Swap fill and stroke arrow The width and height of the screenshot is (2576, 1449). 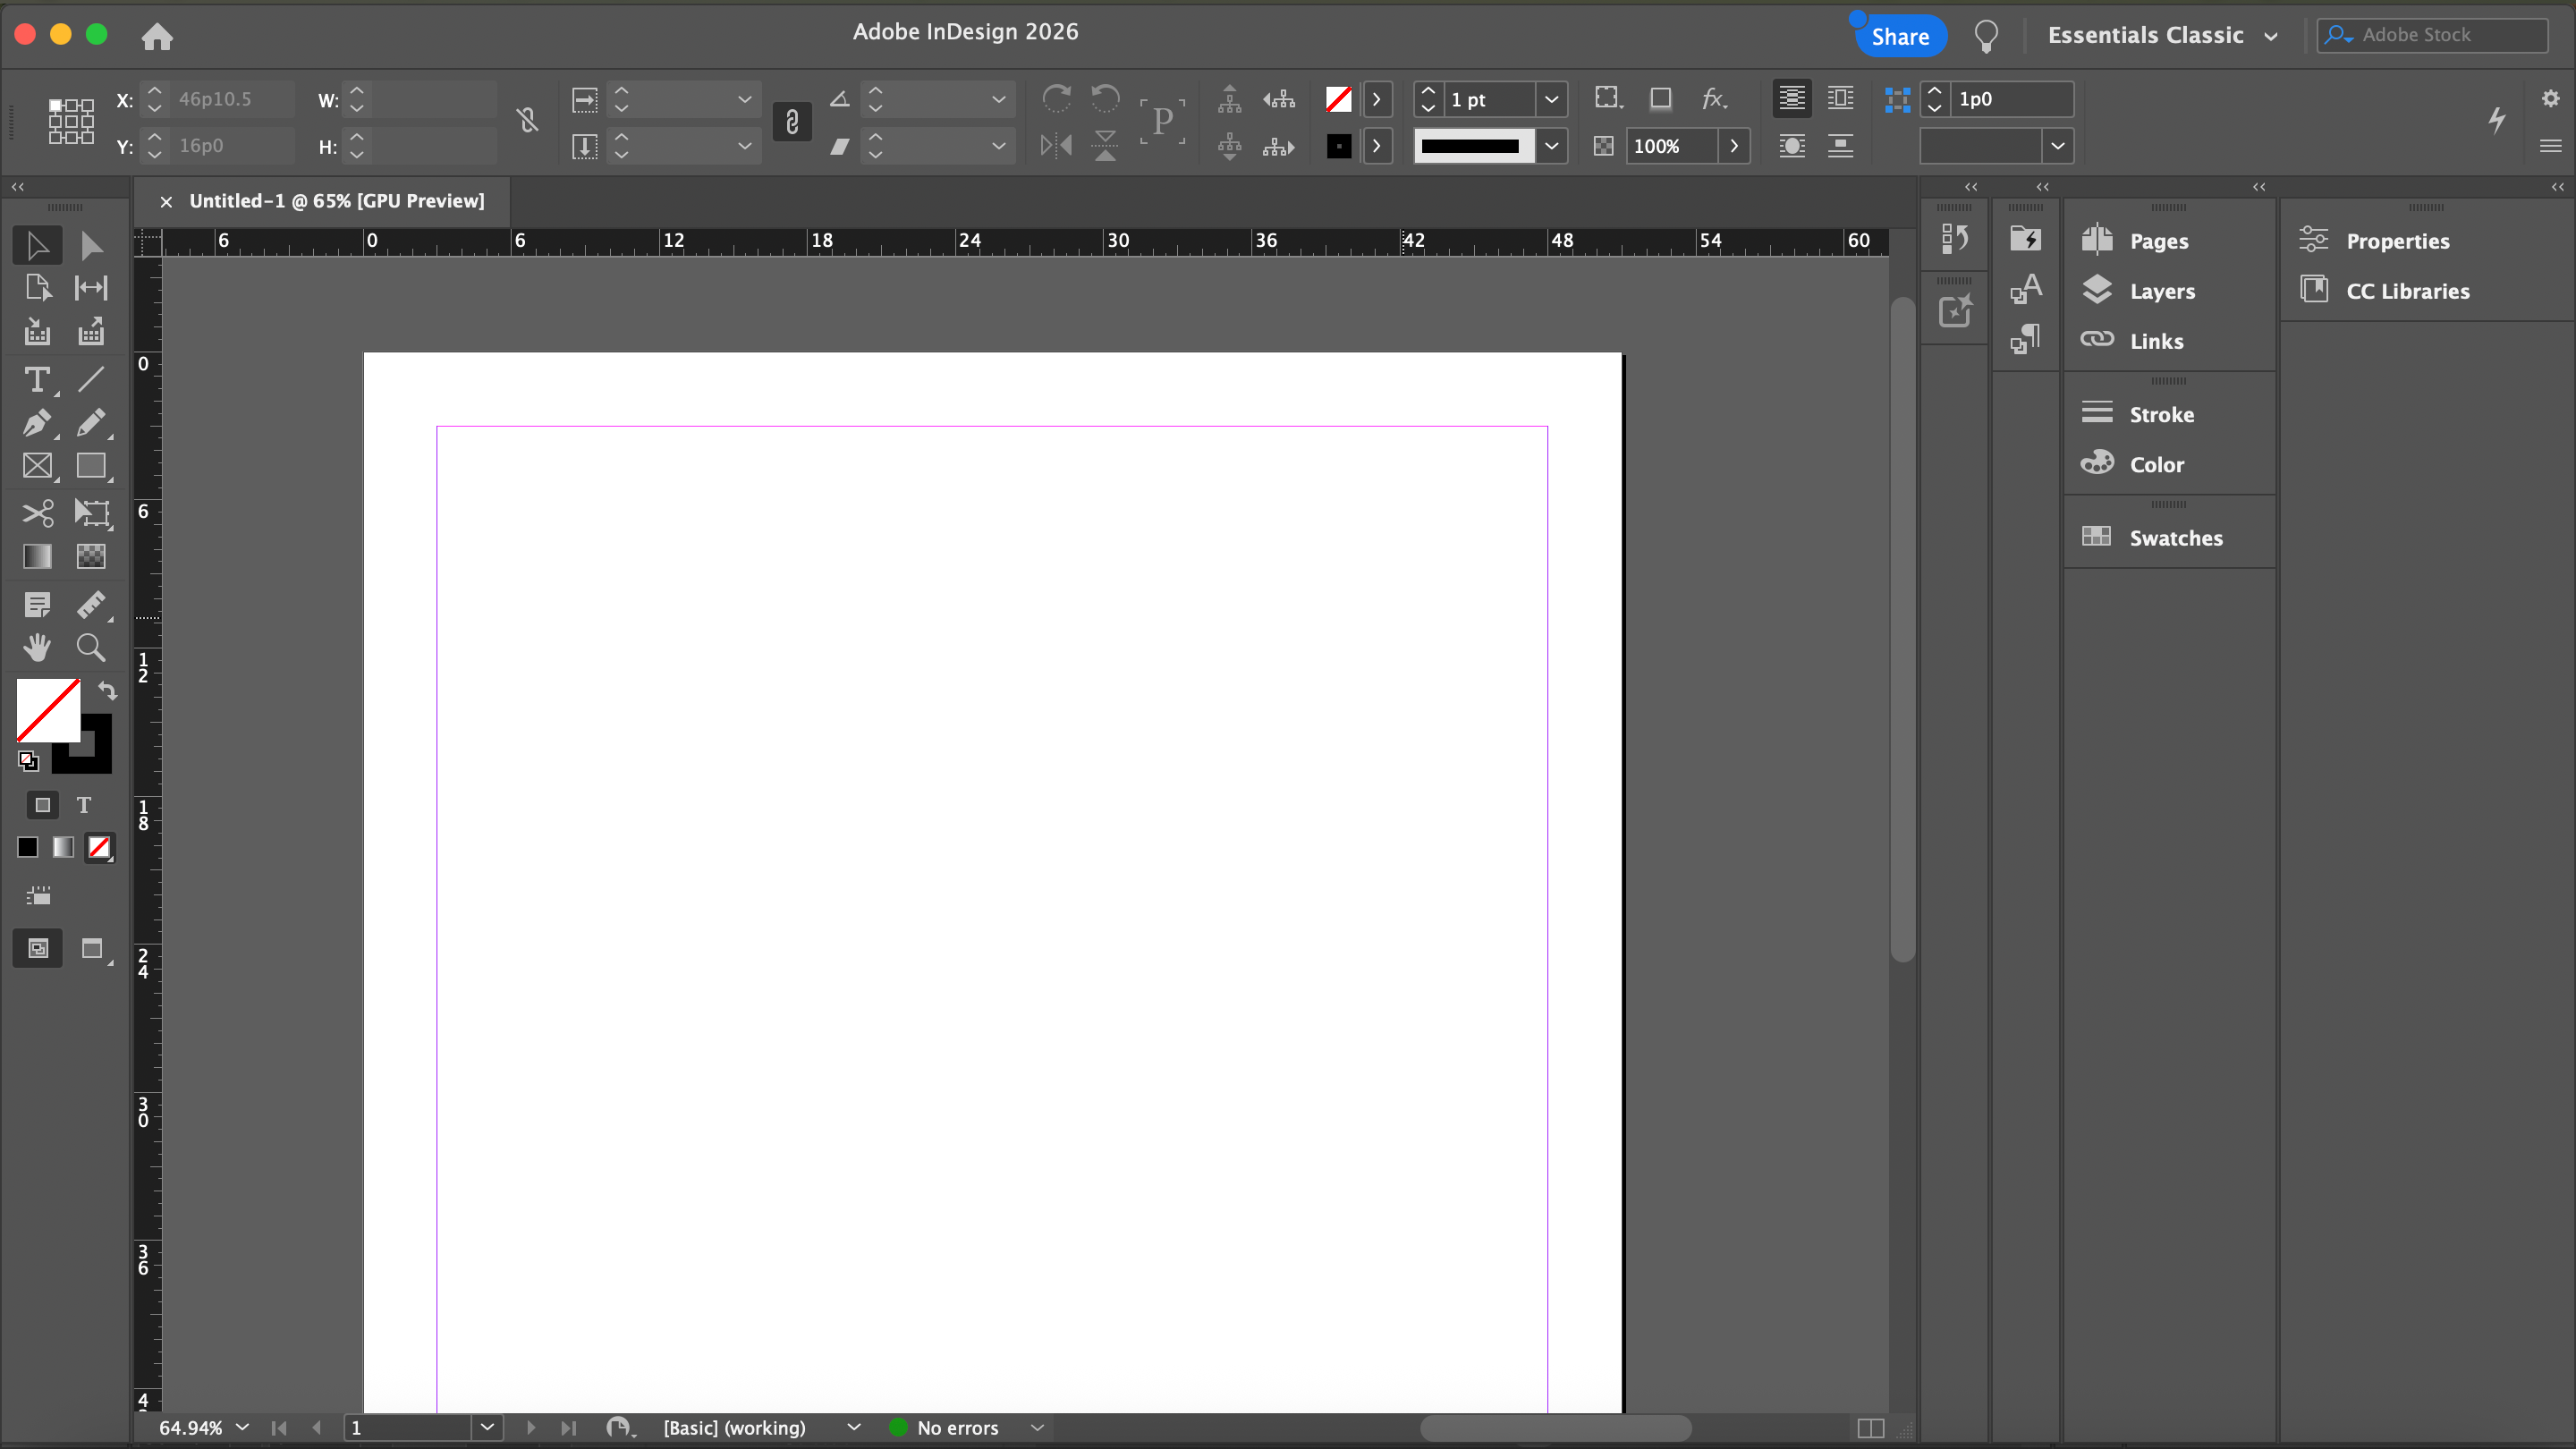pos(107,690)
